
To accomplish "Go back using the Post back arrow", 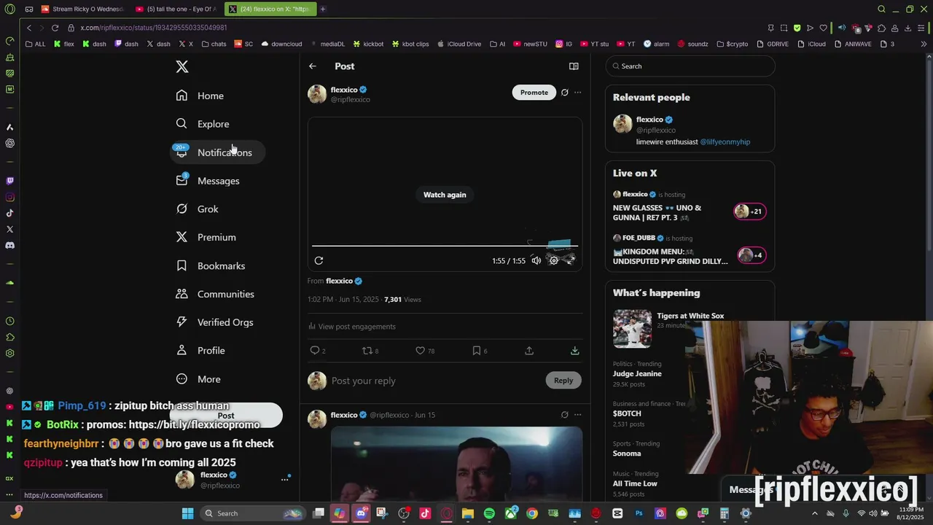I will (x=313, y=66).
